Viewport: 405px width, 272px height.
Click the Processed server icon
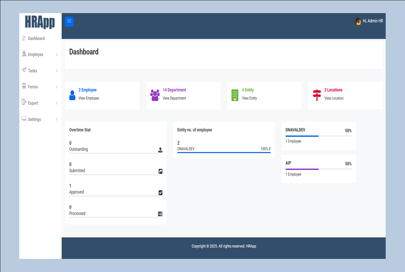pos(160,214)
